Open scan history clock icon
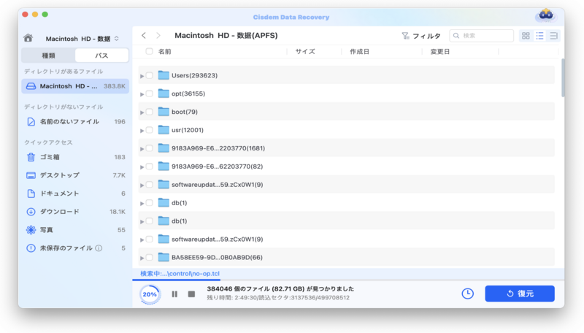 (467, 294)
